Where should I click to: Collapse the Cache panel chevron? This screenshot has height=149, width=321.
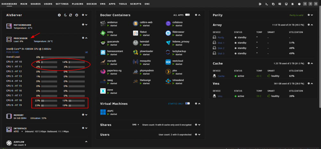(x=312, y=63)
